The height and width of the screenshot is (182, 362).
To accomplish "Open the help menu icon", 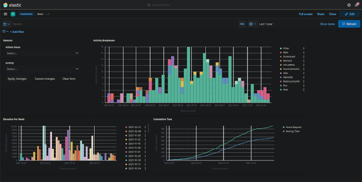I will 349,5.
